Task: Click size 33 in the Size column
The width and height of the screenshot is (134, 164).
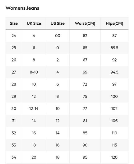Action: (14, 145)
